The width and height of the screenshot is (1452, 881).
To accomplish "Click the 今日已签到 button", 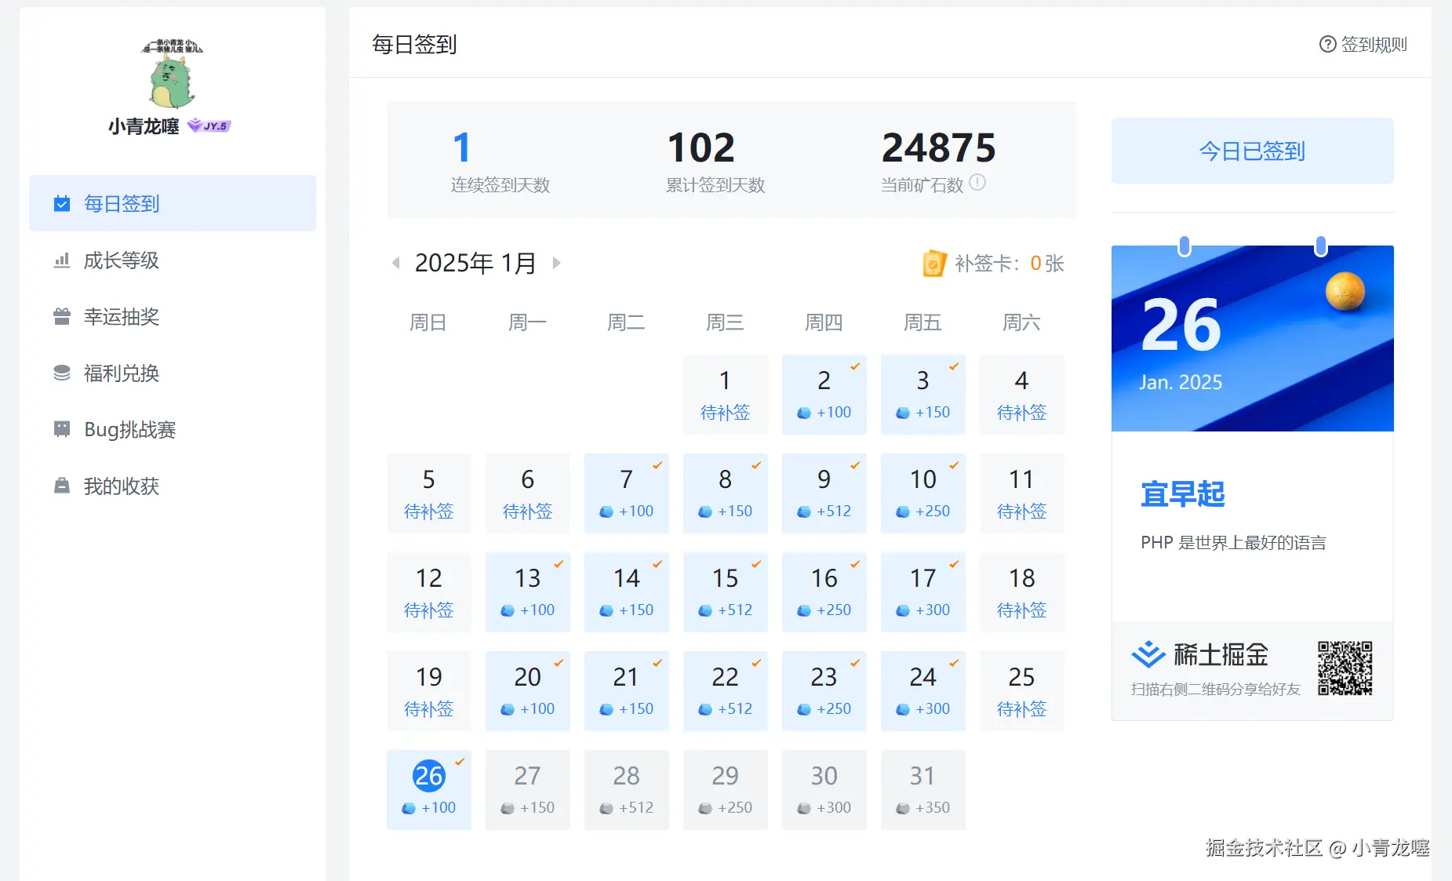I will [1252, 151].
